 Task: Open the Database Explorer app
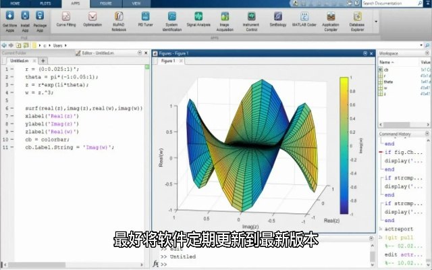[356, 19]
